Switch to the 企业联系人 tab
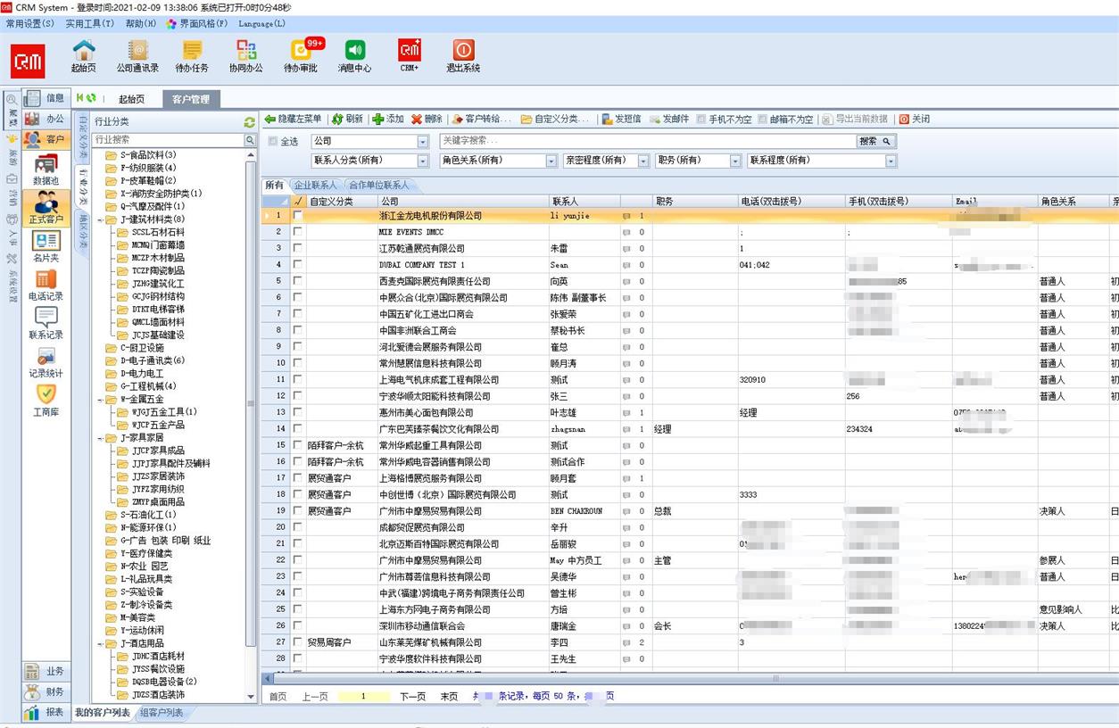The width and height of the screenshot is (1119, 728). pos(315,186)
